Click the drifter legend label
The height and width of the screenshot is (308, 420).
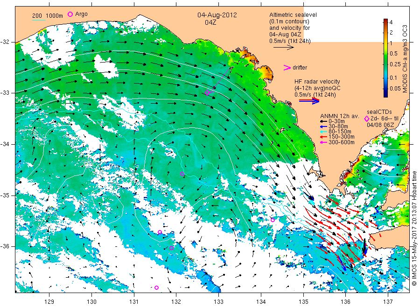[x=300, y=68]
